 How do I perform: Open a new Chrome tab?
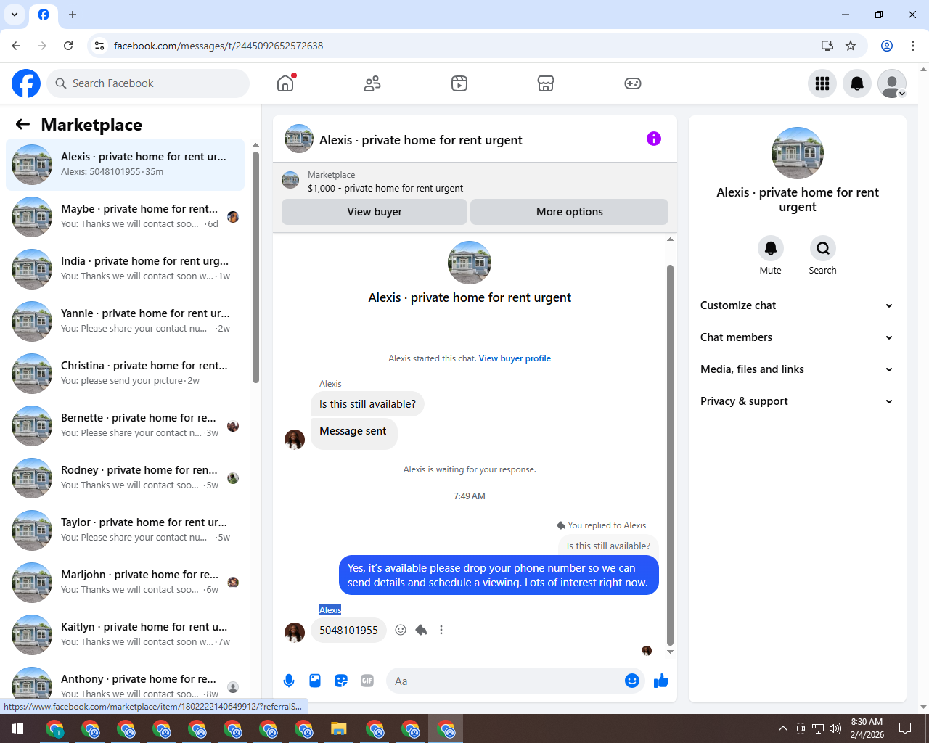pos(73,15)
